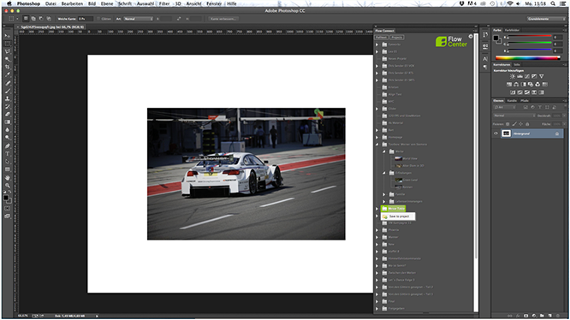Open the Flow Center settings gear
Screen dimensions: 570x320
pyautogui.click(x=471, y=36)
